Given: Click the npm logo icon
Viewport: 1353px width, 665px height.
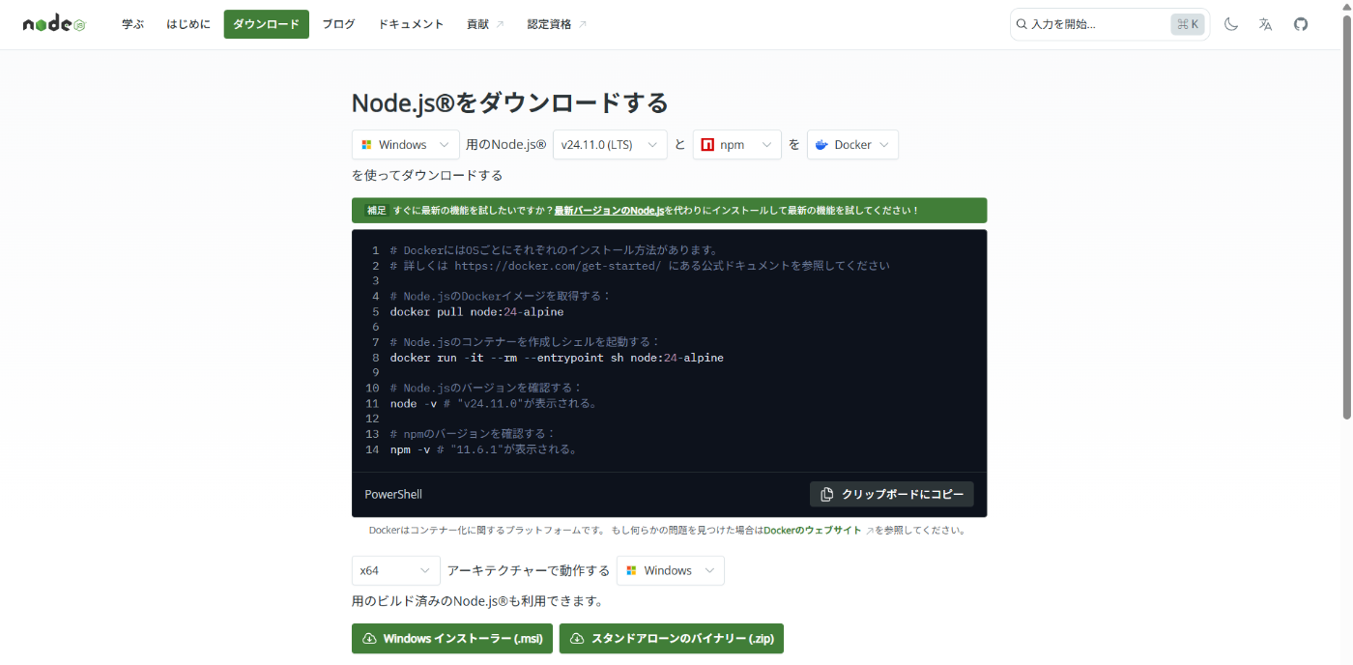Looking at the screenshot, I should tap(707, 145).
